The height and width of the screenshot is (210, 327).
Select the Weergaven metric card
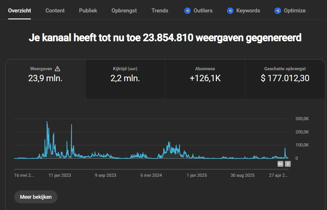pyautogui.click(x=45, y=79)
